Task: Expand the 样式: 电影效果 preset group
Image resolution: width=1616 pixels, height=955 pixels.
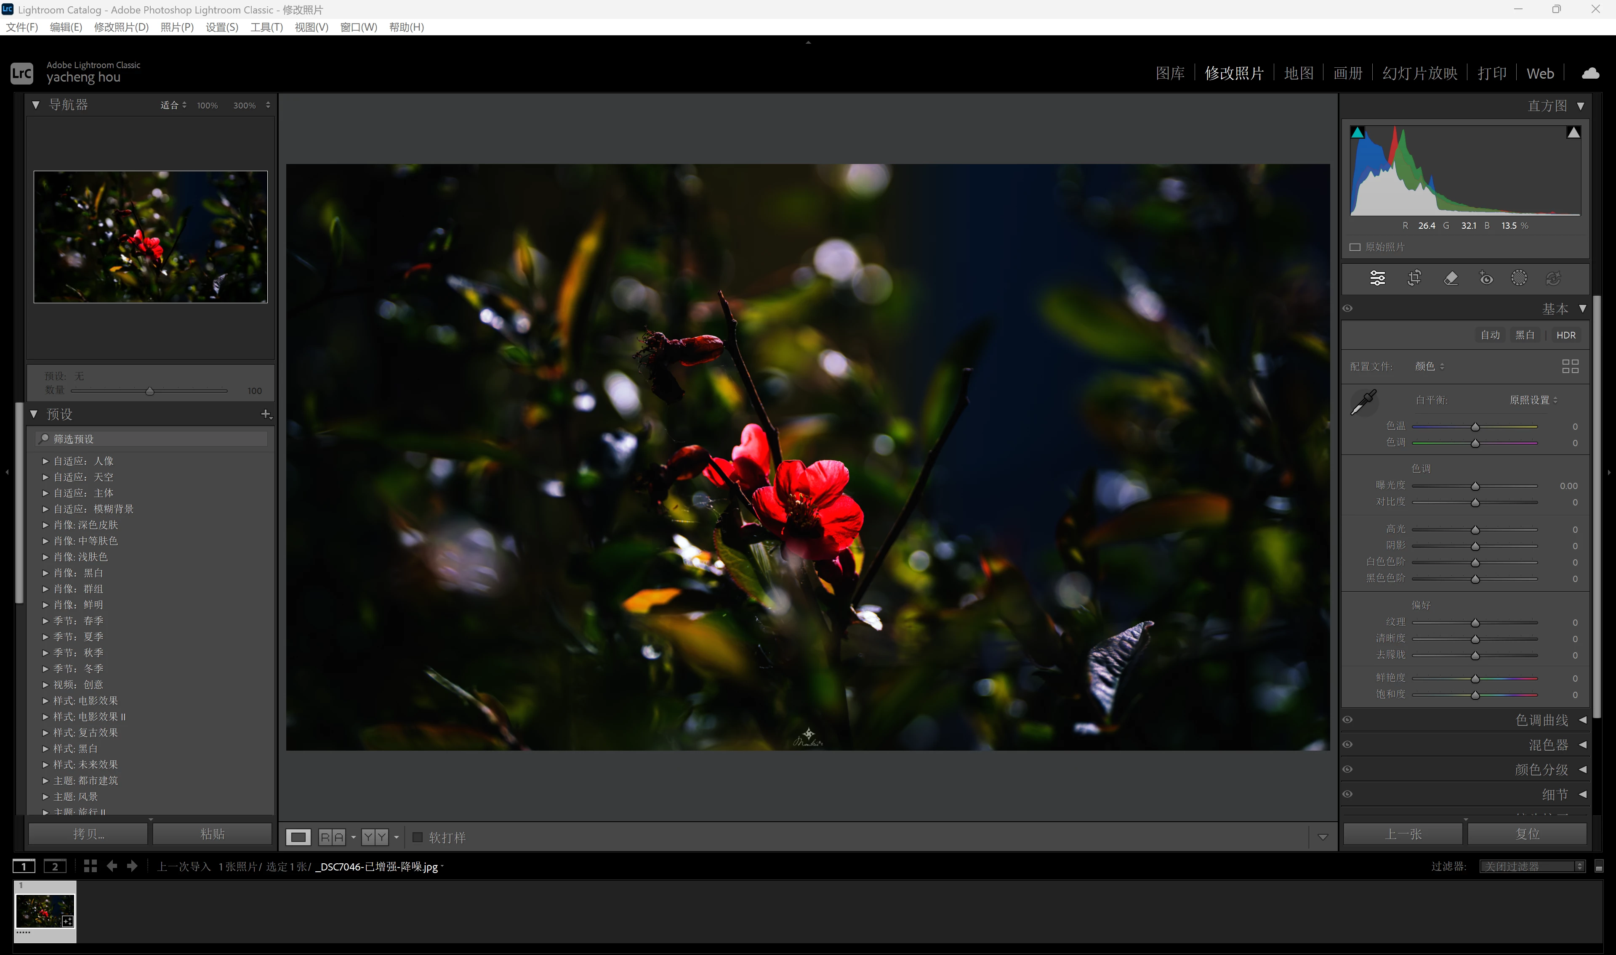Action: pos(46,701)
